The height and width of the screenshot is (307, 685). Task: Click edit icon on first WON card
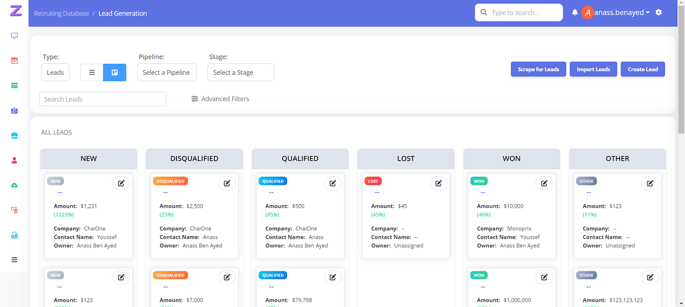[544, 183]
